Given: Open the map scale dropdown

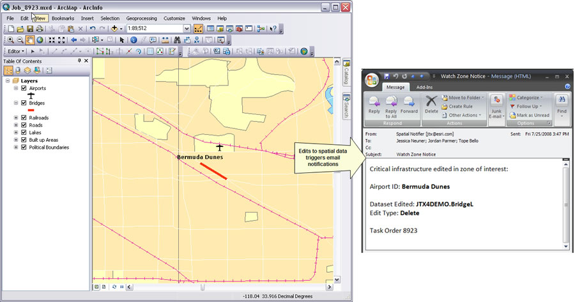Looking at the screenshot, I should coord(187,29).
